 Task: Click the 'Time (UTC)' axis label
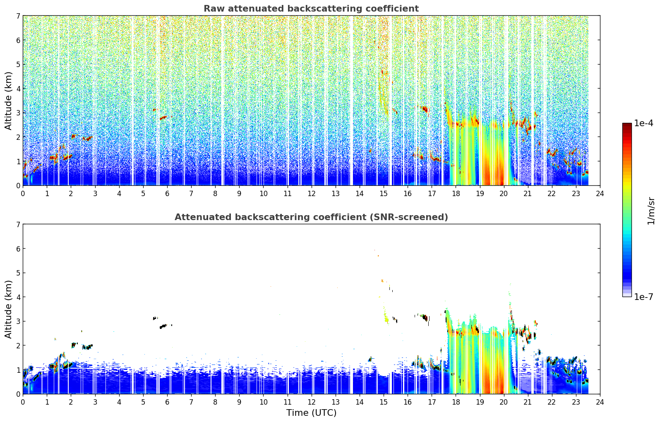(x=311, y=413)
